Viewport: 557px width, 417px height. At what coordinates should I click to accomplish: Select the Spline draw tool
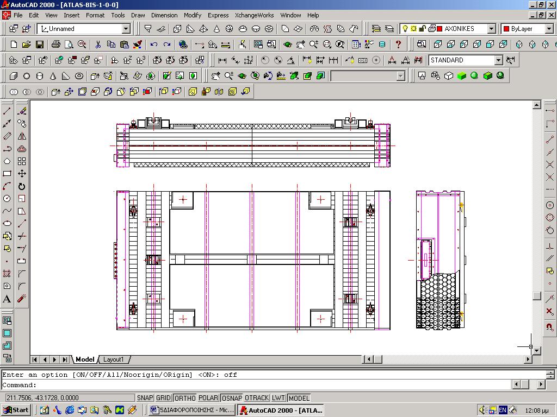tap(7, 211)
